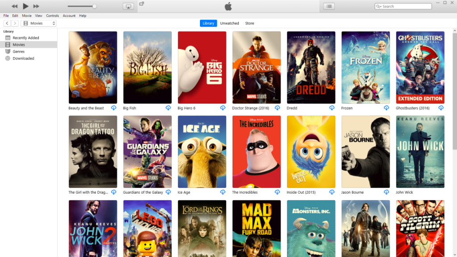Open the Controls menu
457x257 pixels.
coord(53,16)
